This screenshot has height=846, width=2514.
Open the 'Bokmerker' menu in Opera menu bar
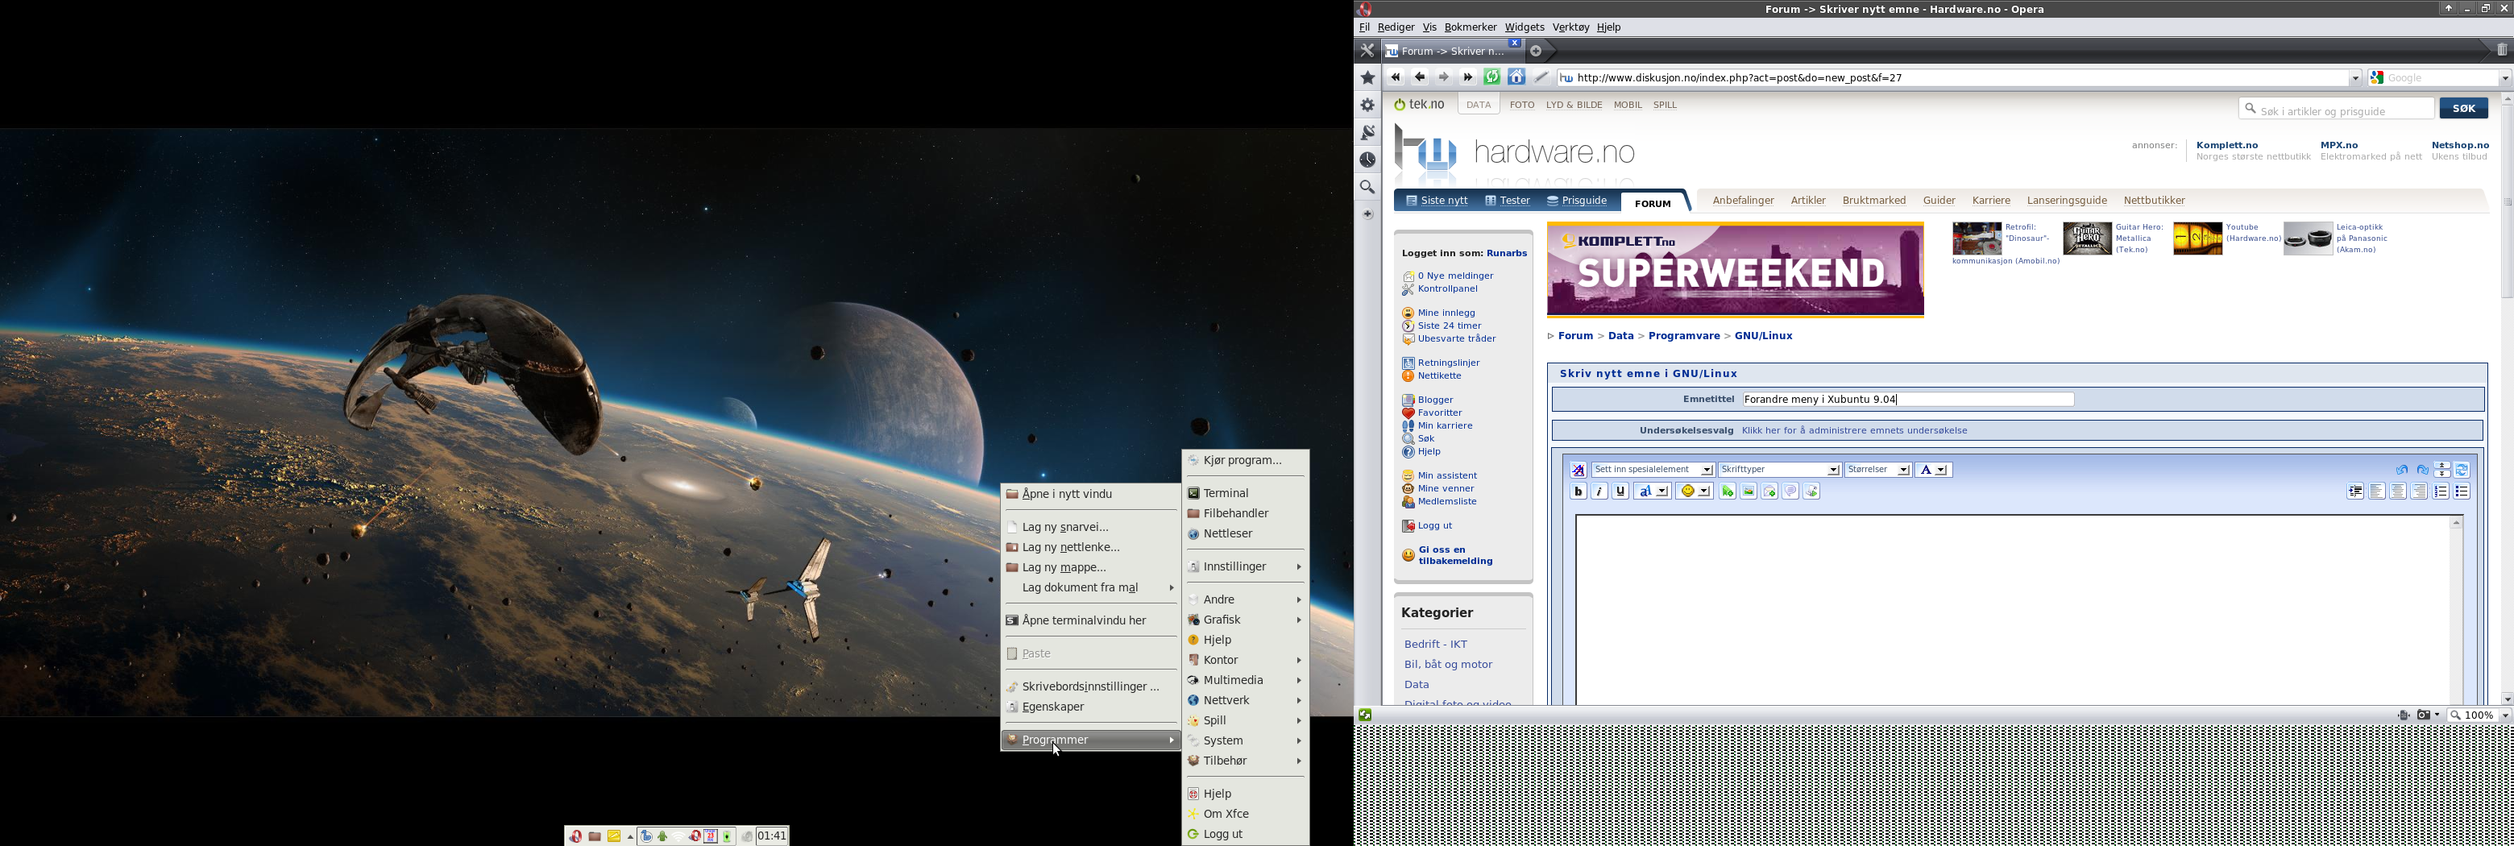(1470, 27)
